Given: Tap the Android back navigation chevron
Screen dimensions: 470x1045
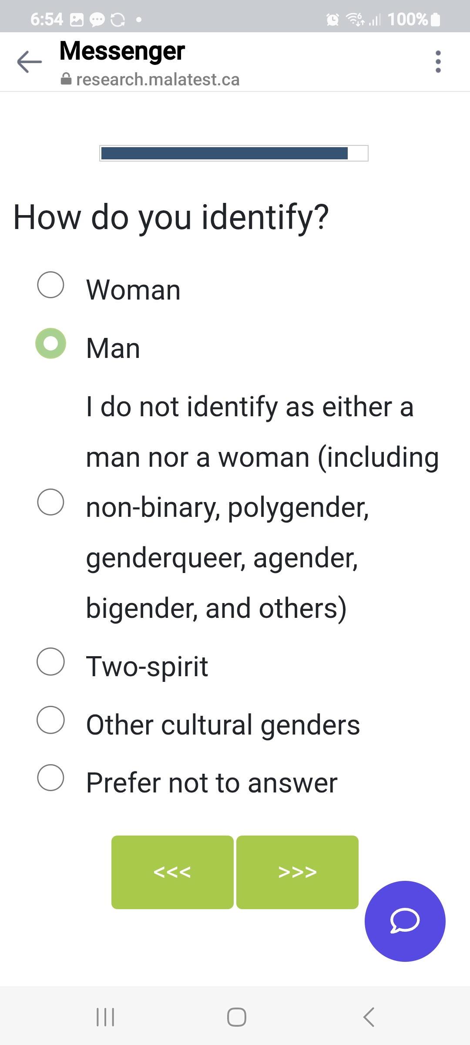Looking at the screenshot, I should (368, 1017).
